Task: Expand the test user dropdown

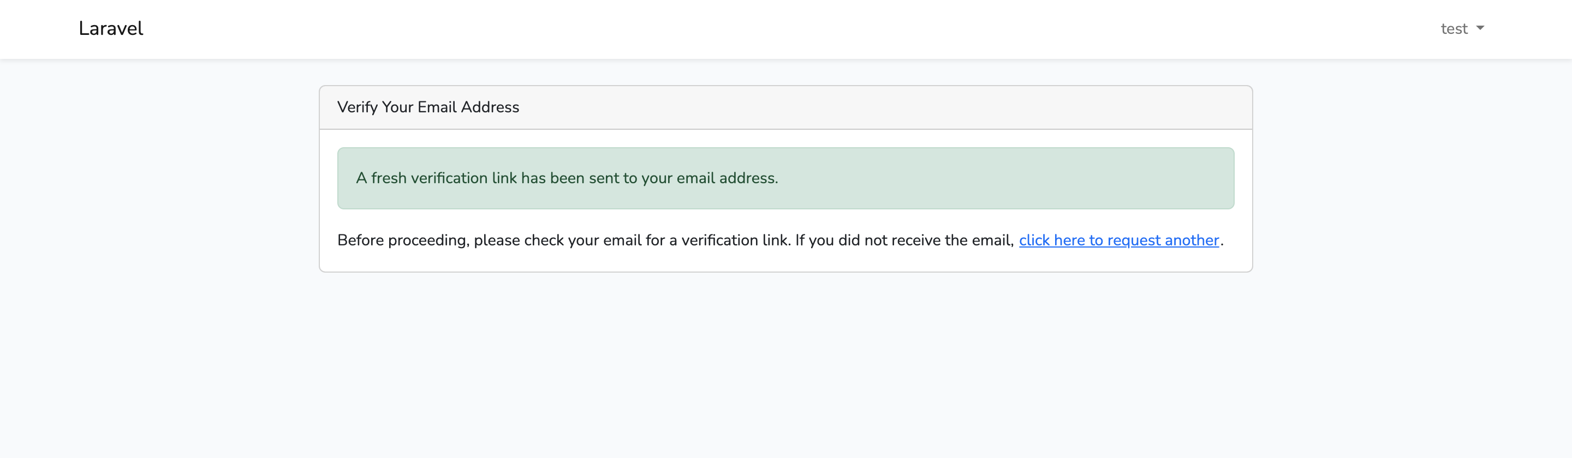Action: coord(1462,29)
